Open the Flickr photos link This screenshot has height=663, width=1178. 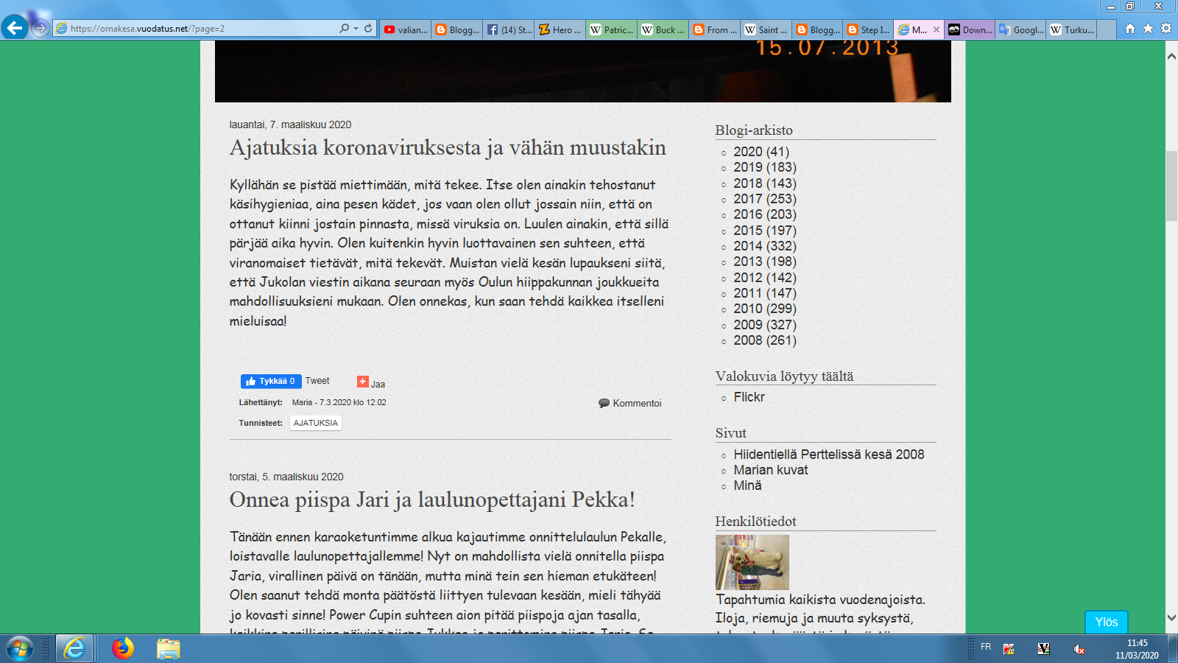pyautogui.click(x=749, y=397)
